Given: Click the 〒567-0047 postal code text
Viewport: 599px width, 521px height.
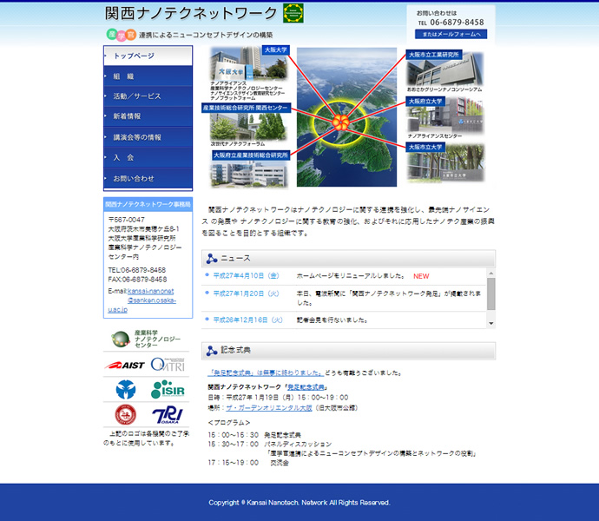Looking at the screenshot, I should click(127, 220).
